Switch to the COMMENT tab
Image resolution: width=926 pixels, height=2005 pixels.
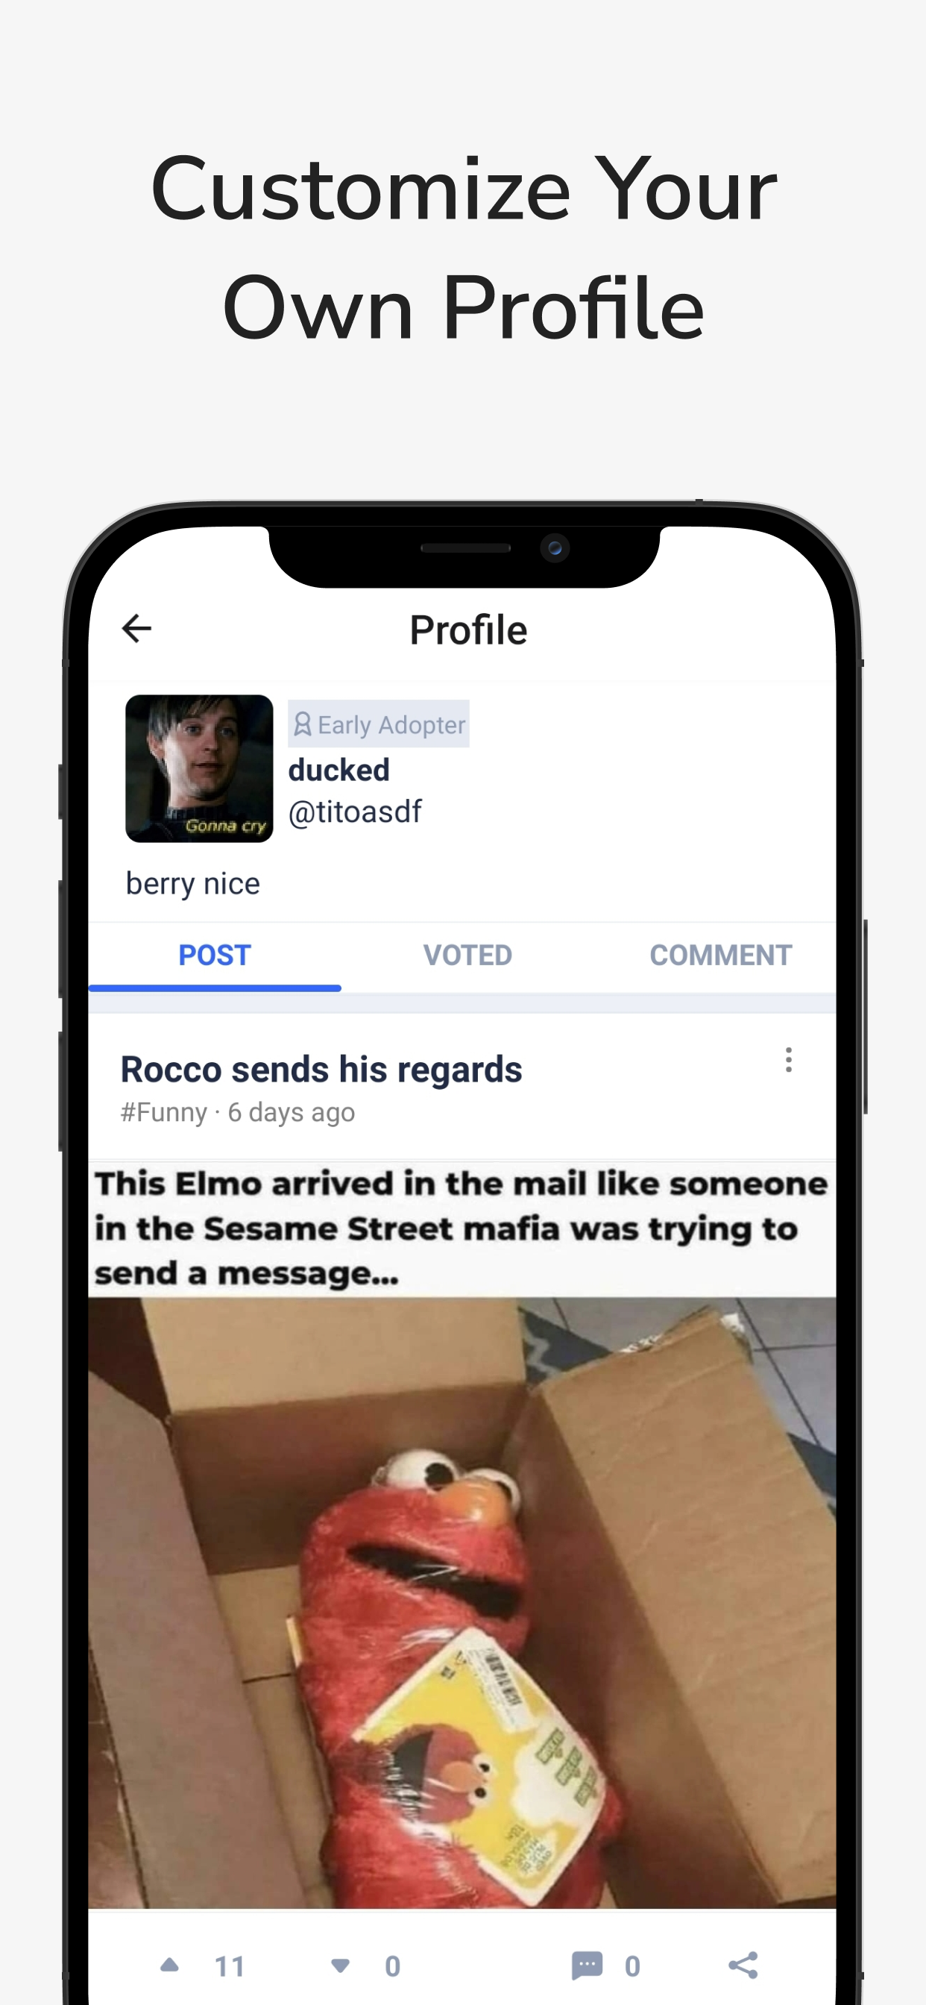point(720,955)
